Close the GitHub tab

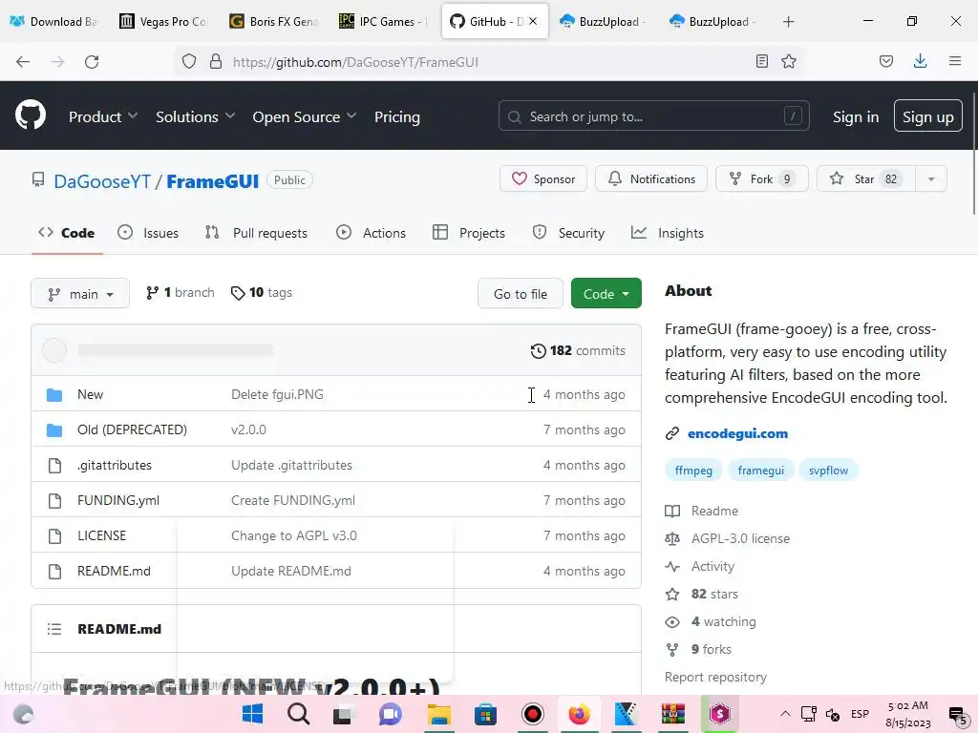coord(533,21)
